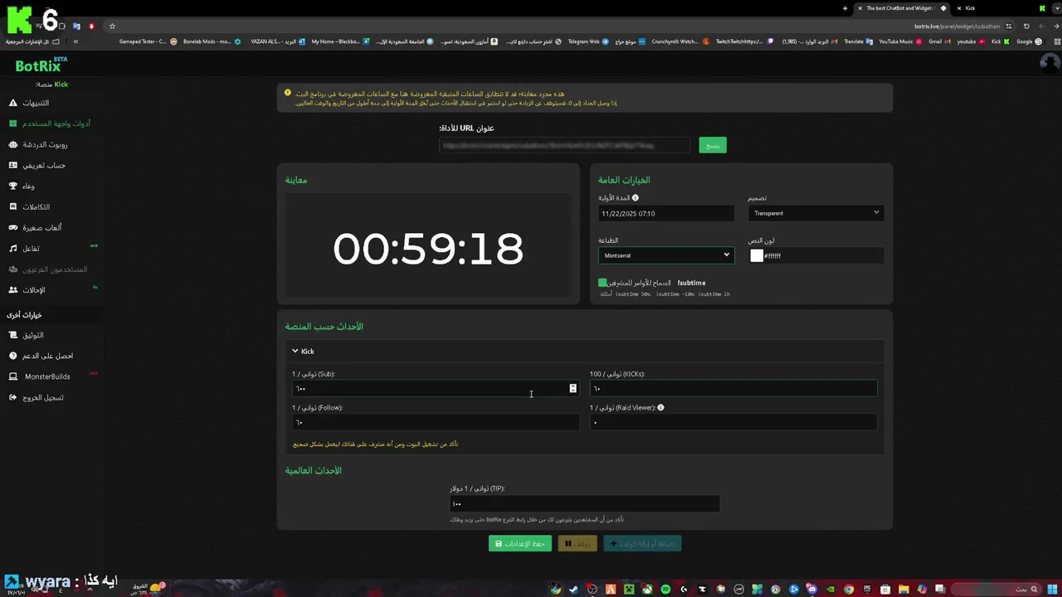
Task: Click the music note icon in sidebar
Action: click(x=12, y=248)
